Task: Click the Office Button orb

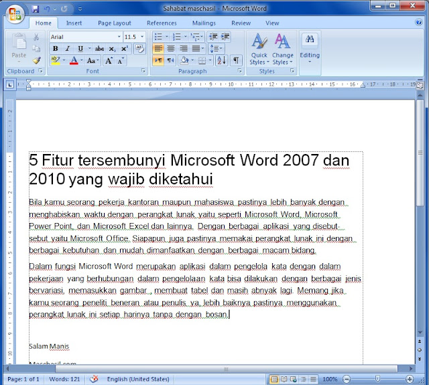Action: pyautogui.click(x=15, y=14)
